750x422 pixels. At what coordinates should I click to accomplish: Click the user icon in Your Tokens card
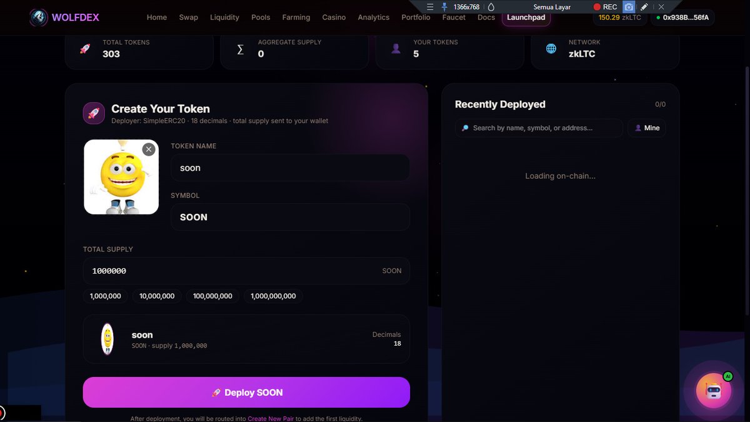click(x=396, y=49)
